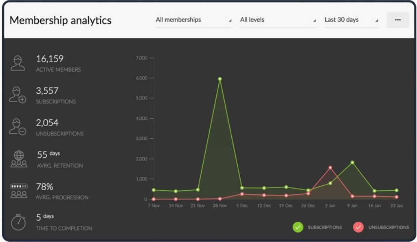This screenshot has height=242, width=417.
Task: Expand the All levels dropdown
Action: [x=278, y=20]
